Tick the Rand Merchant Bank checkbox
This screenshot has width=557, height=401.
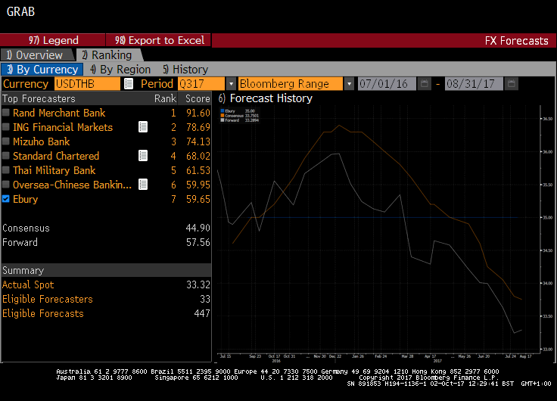[x=6, y=113]
